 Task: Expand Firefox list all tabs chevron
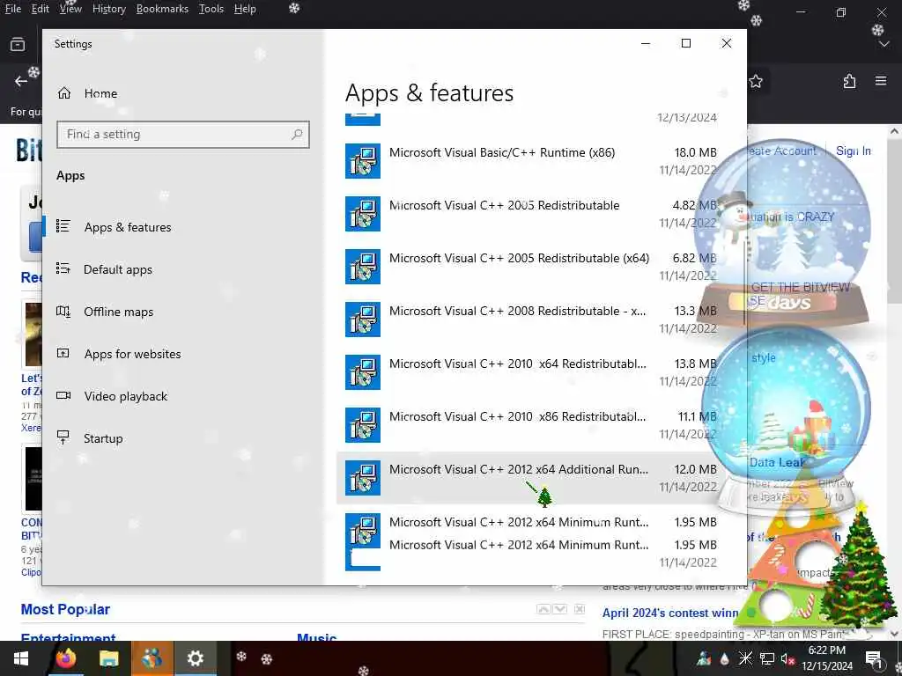(884, 44)
